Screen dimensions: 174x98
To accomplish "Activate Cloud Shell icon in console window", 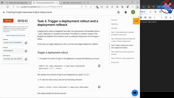I will 150,12.
